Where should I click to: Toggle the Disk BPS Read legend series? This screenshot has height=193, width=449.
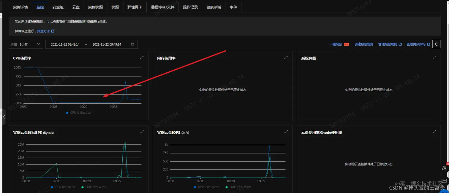[63, 187]
